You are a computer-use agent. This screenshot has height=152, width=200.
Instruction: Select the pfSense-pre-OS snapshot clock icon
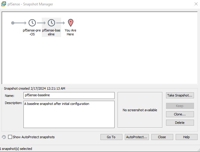click(32, 23)
